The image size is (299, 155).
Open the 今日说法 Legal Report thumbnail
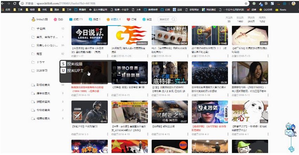click(89, 35)
